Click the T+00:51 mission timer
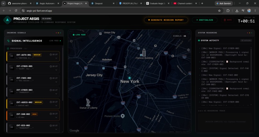 tap(246, 21)
